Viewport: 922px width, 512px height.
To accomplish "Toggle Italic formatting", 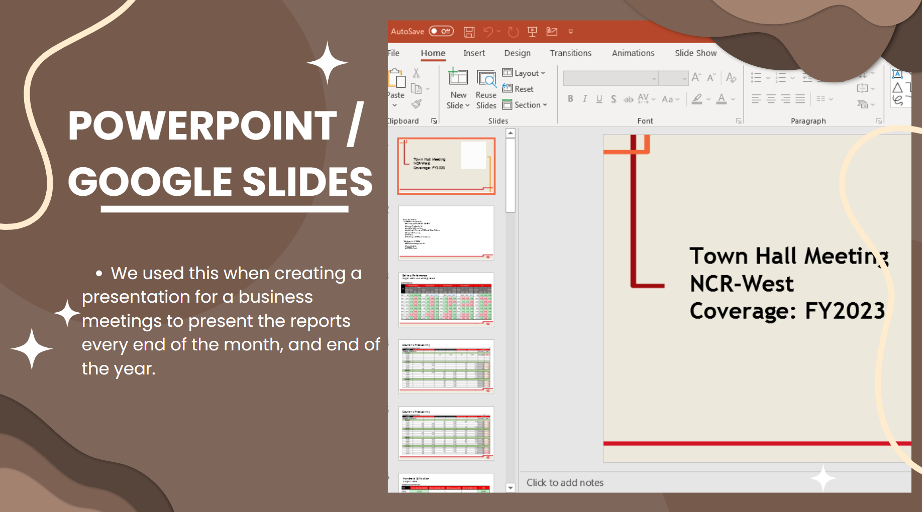I will point(585,99).
